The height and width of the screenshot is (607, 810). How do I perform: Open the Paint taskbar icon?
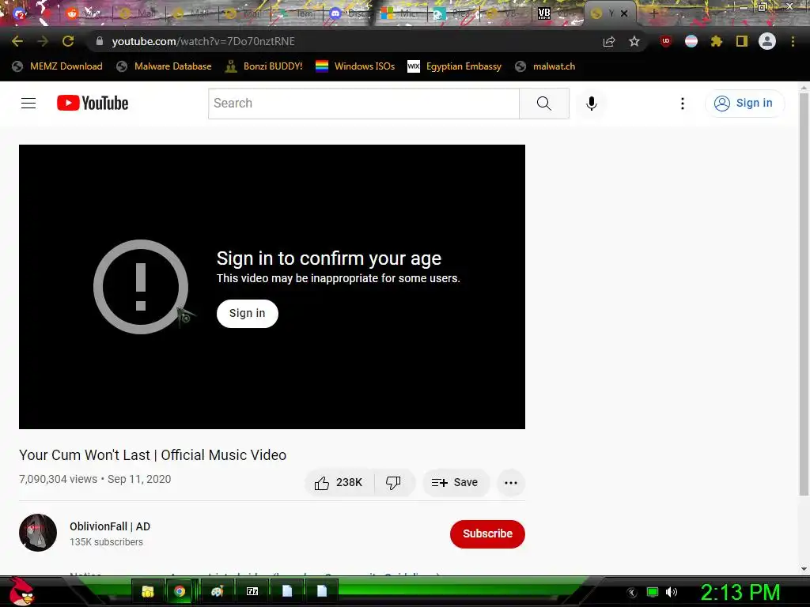point(217,591)
